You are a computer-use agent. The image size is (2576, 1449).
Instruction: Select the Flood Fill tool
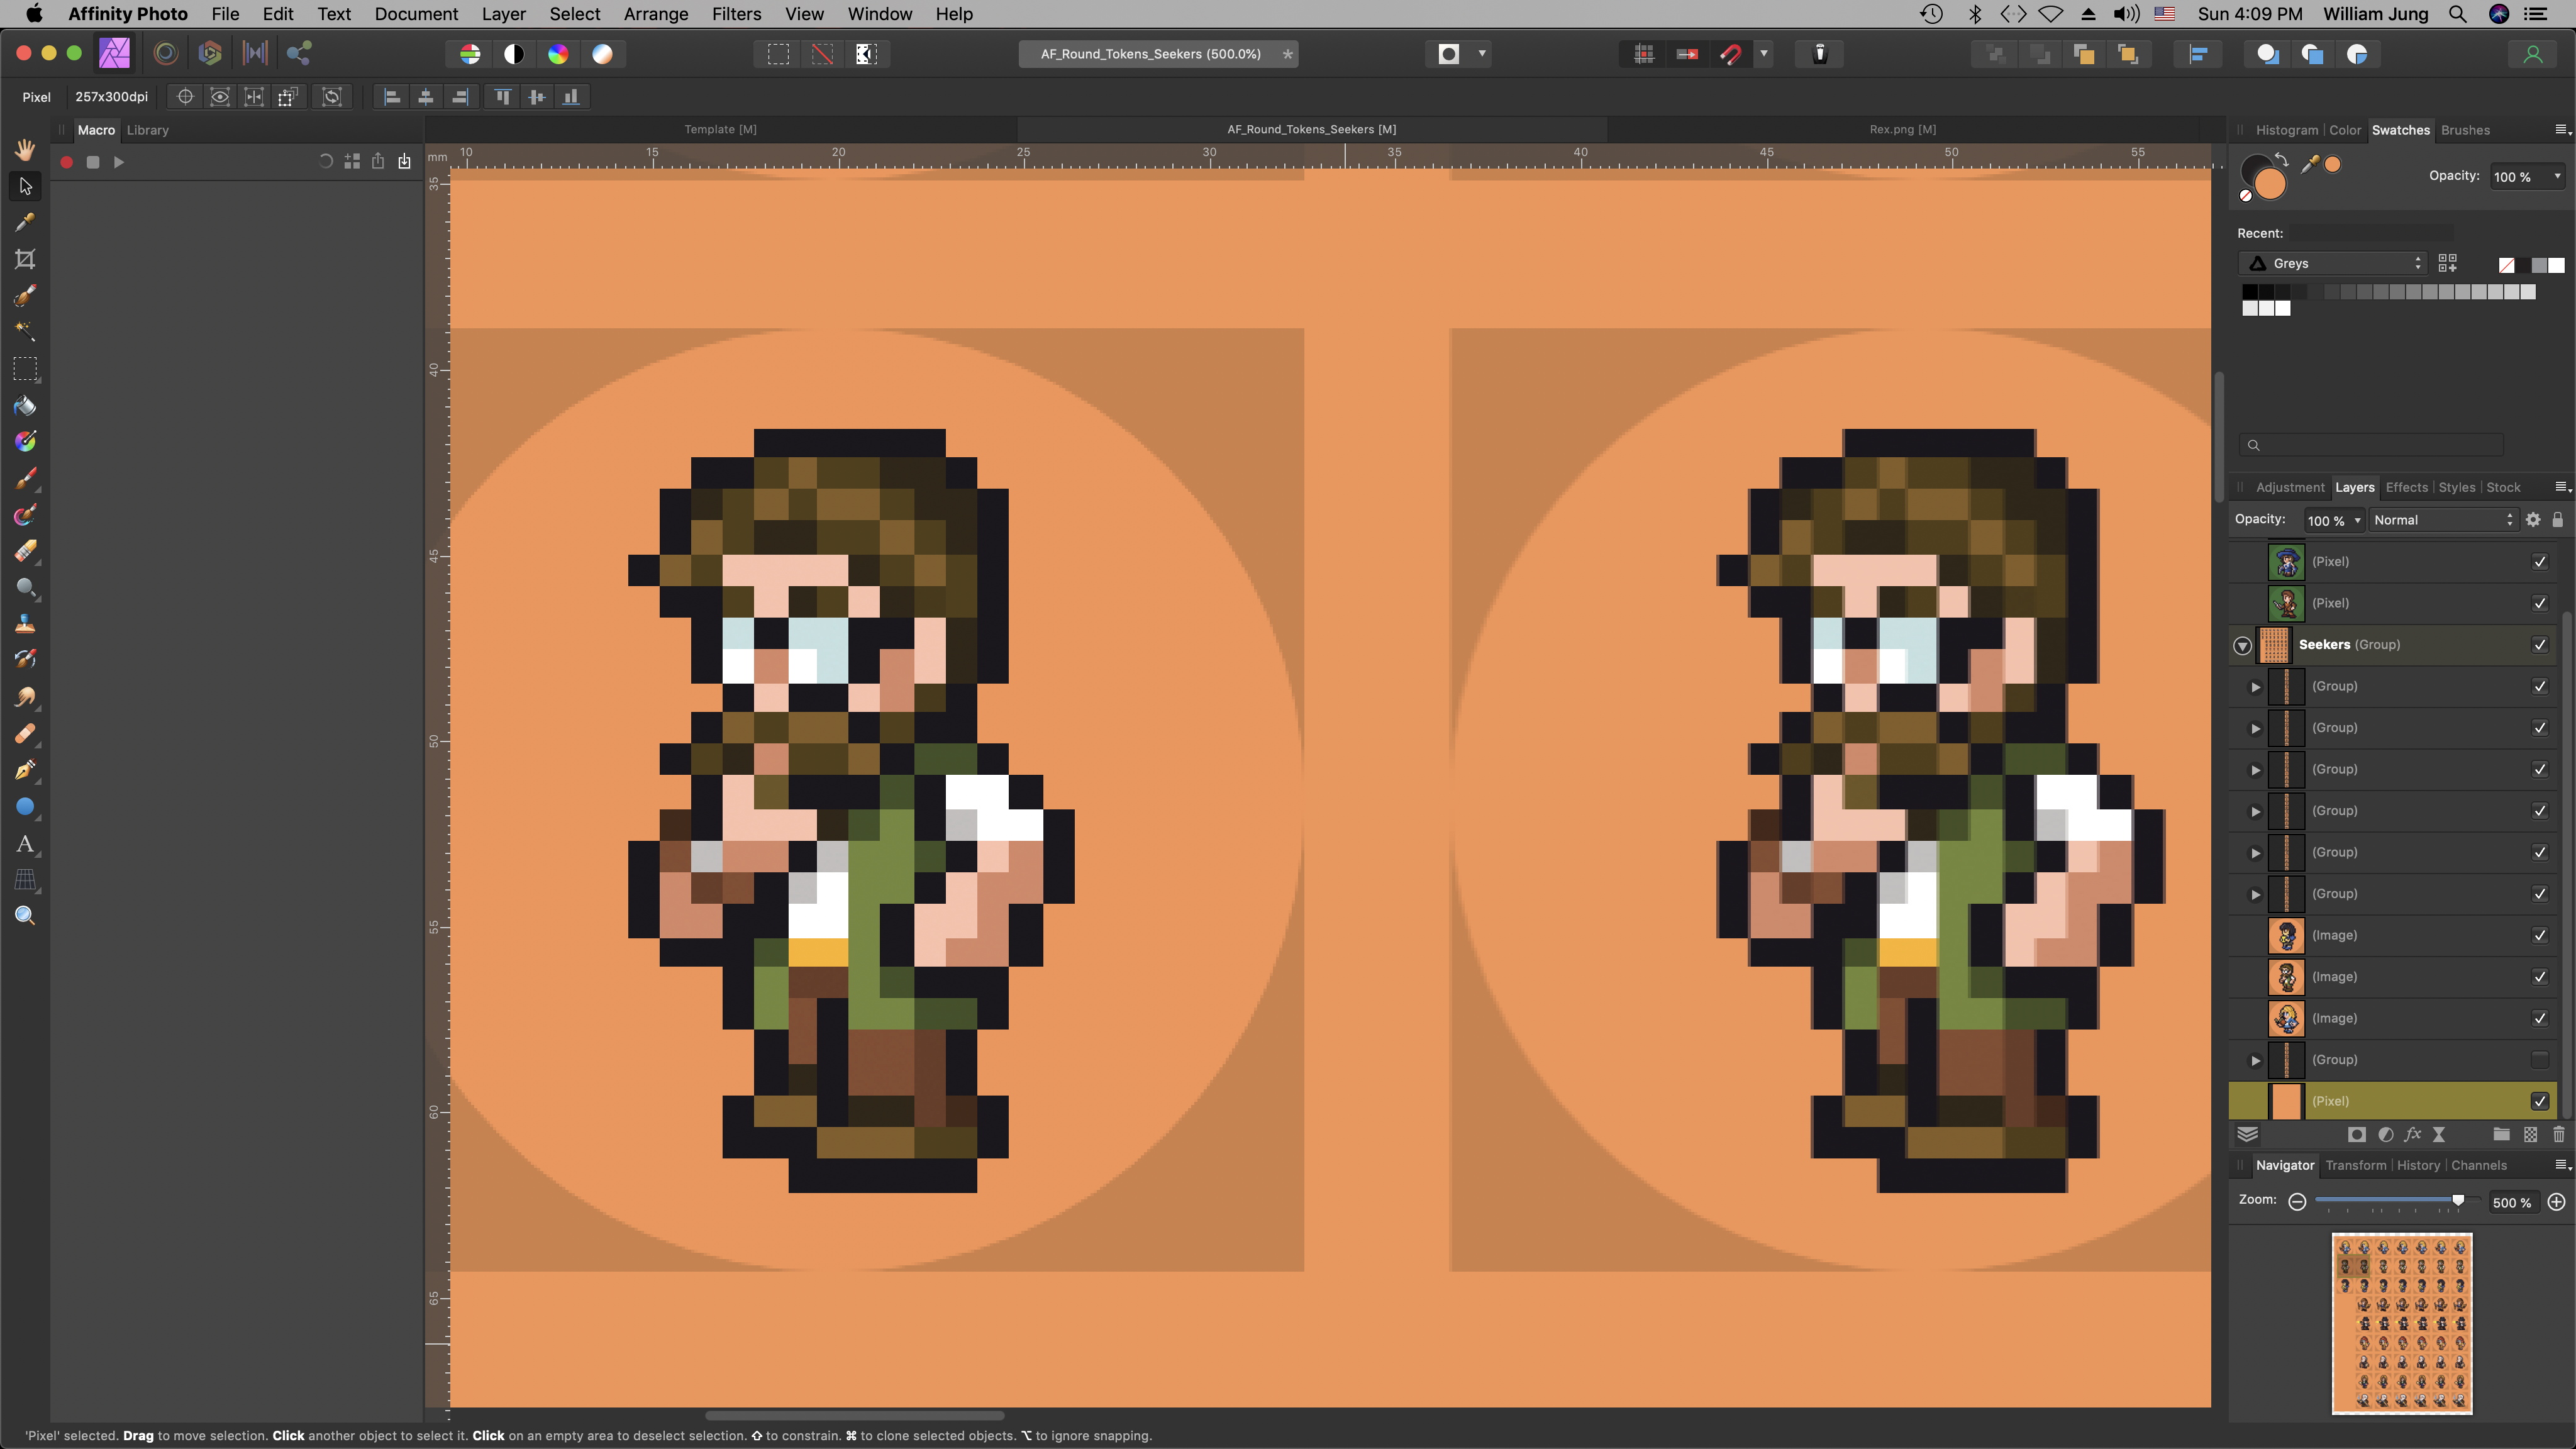tap(25, 406)
